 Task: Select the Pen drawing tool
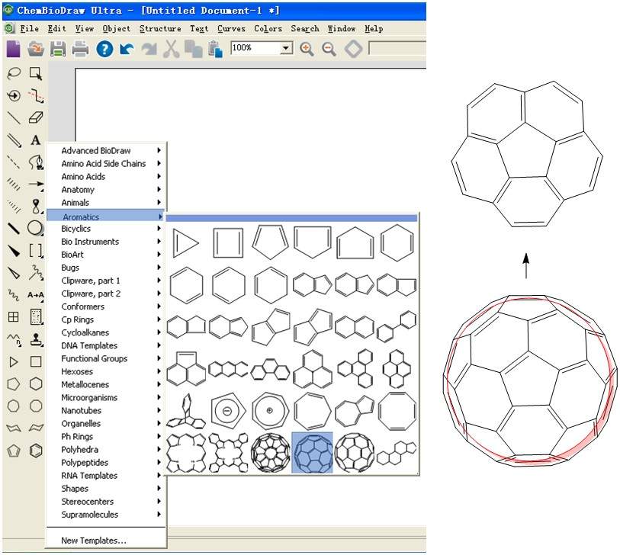[x=36, y=162]
